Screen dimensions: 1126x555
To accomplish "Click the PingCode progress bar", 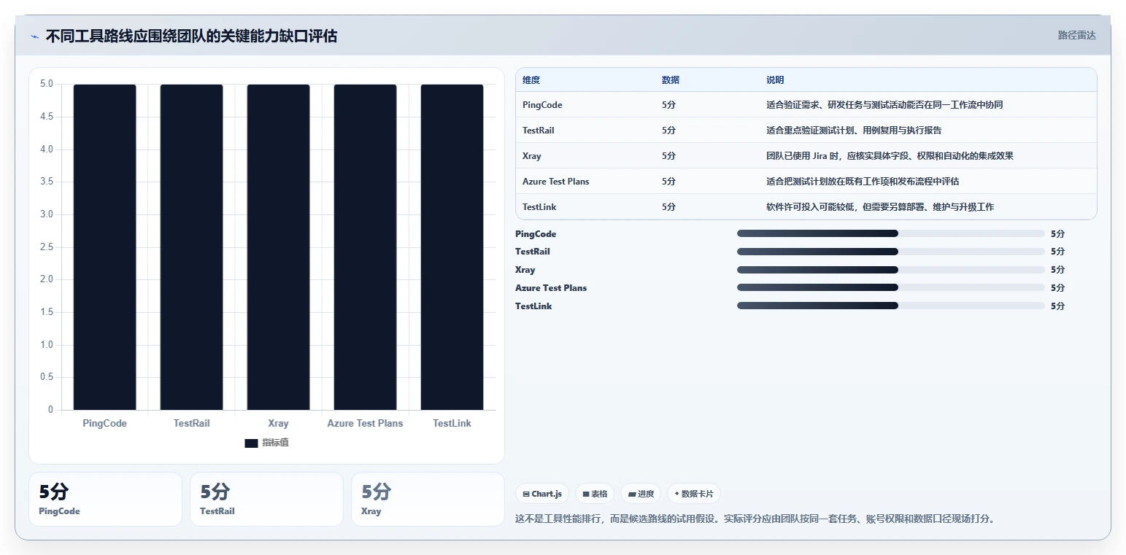I will (x=891, y=233).
